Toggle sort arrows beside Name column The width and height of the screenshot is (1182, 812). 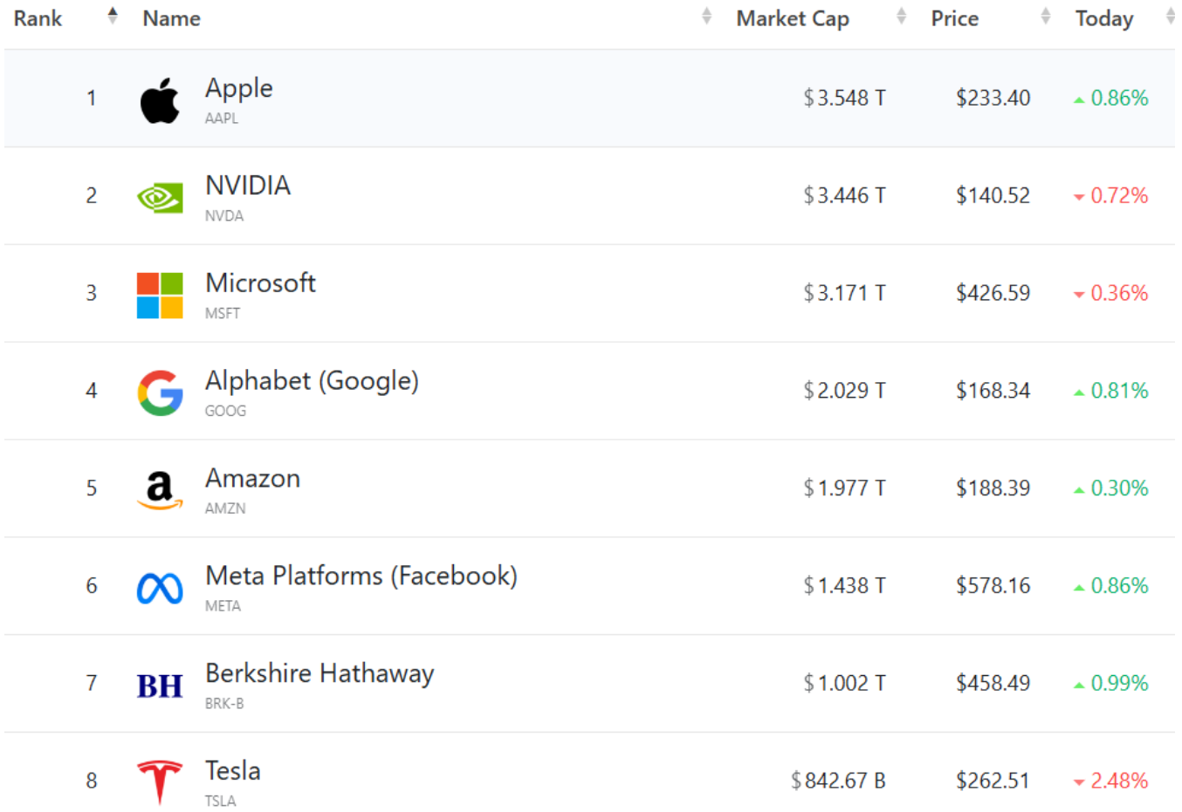tap(706, 16)
